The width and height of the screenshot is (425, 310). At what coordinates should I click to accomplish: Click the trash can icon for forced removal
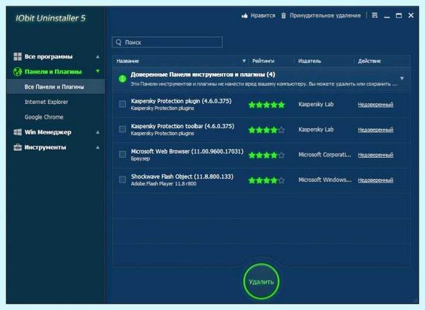[283, 16]
